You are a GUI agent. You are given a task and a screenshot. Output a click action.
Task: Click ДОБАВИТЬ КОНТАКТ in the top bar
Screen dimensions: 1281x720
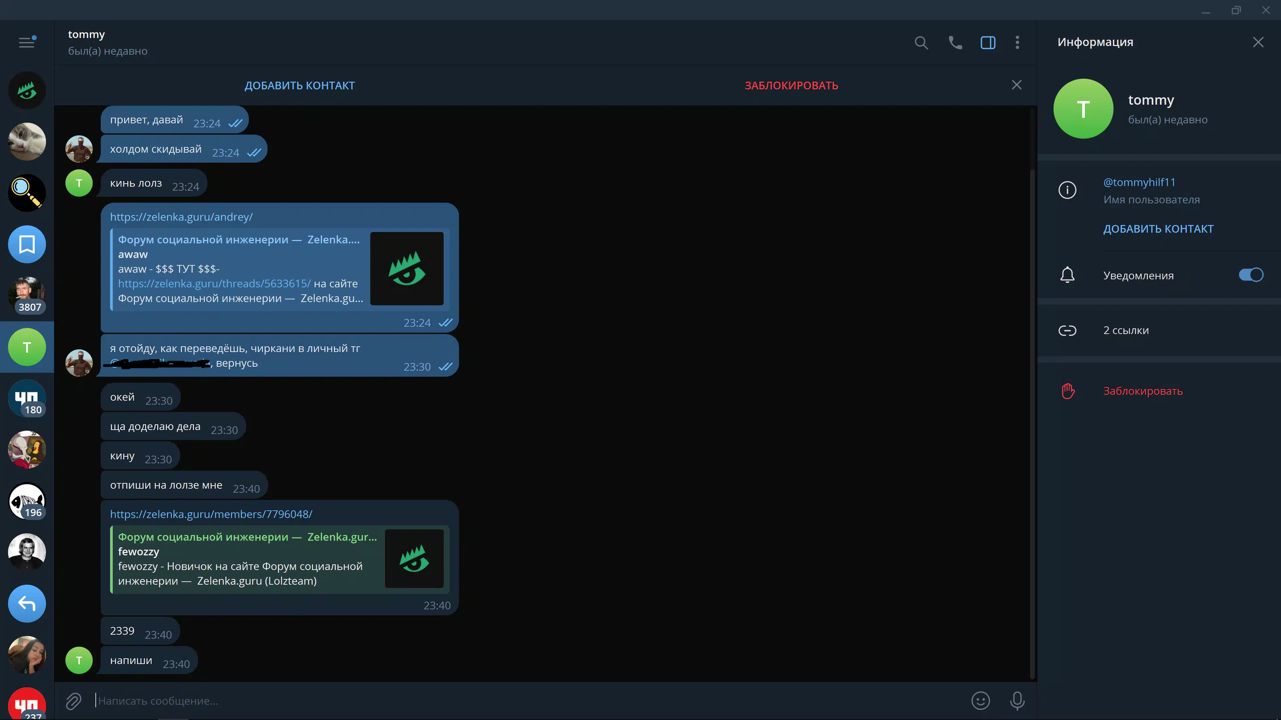(x=299, y=85)
